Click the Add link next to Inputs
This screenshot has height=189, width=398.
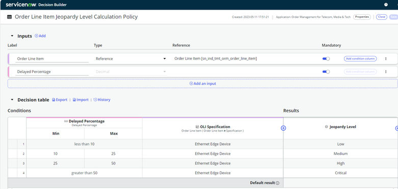pos(40,36)
